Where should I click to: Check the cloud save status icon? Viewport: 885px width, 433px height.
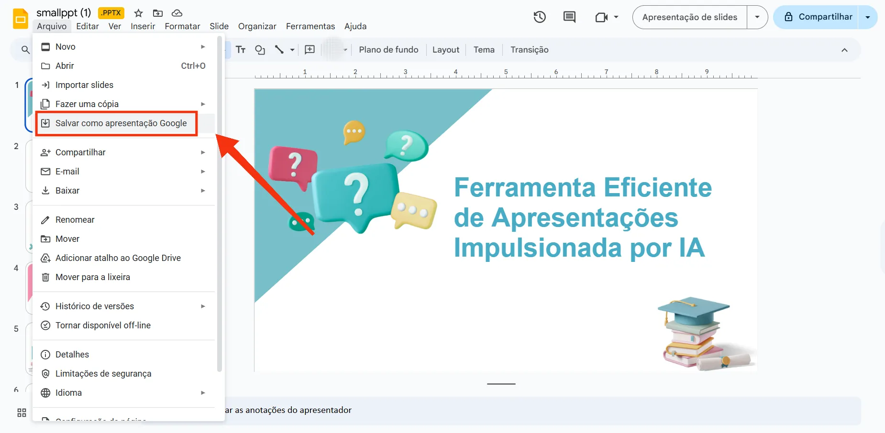point(177,13)
